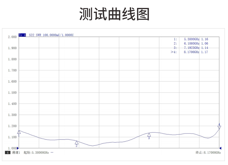228x165 pixels.
Task: Select marker 3 triangle on the curve
Action: click(x=149, y=135)
